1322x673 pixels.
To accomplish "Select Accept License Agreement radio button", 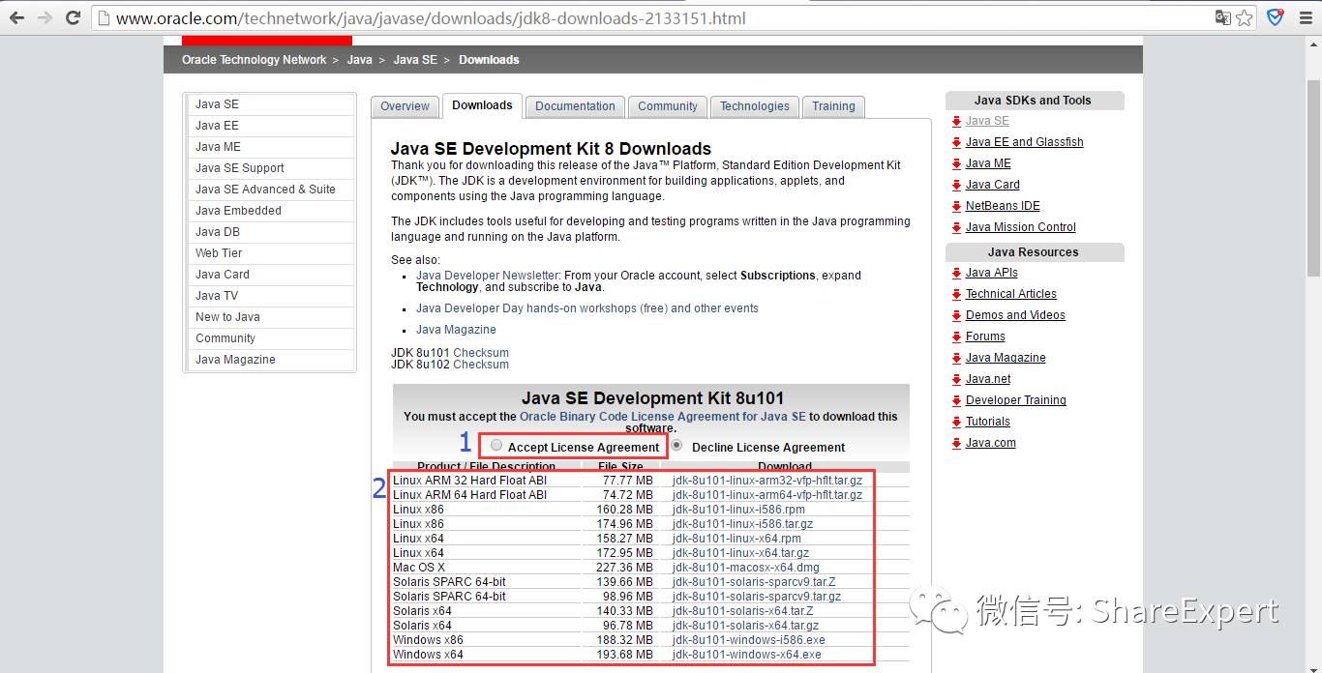I will click(x=496, y=446).
